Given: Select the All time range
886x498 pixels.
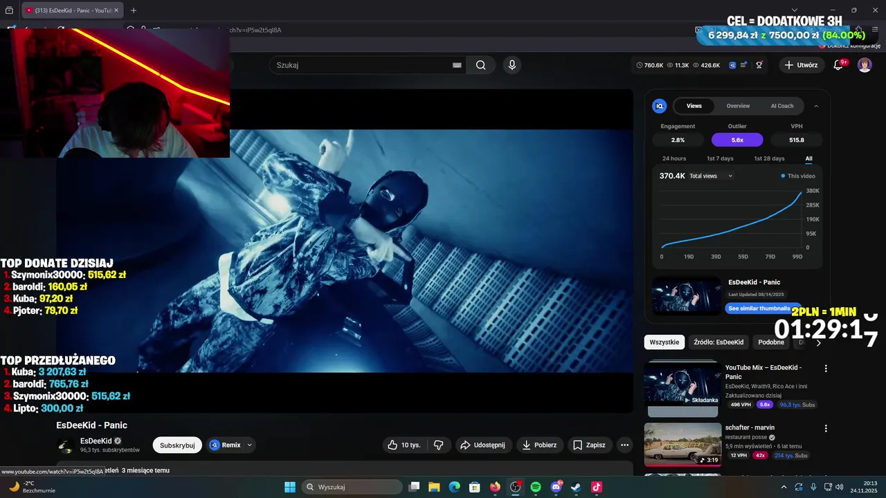Looking at the screenshot, I should point(808,158).
